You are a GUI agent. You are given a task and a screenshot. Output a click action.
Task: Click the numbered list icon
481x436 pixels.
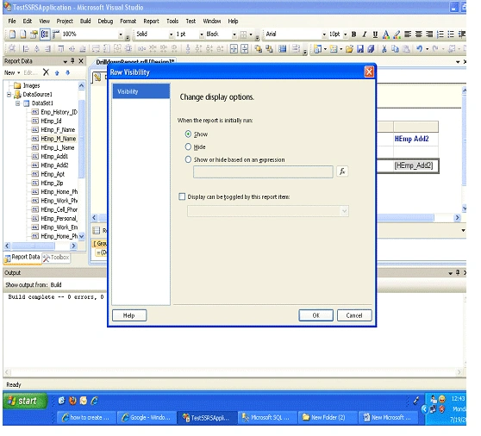coord(440,34)
